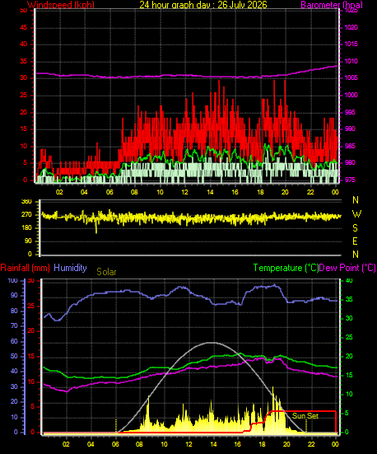The width and height of the screenshot is (377, 454).
Task: Click the 995 barometer axis value
Action: tap(350, 112)
